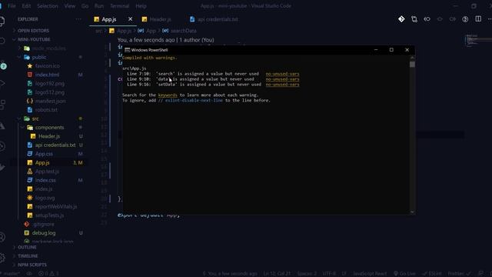492x277 pixels.
Task: Click the Explorer activity bar icon
Action: click(x=2, y=22)
